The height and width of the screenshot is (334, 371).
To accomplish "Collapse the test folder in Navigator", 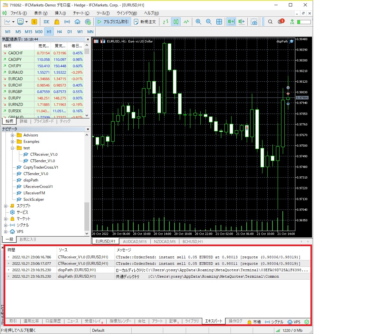I will tap(13, 148).
